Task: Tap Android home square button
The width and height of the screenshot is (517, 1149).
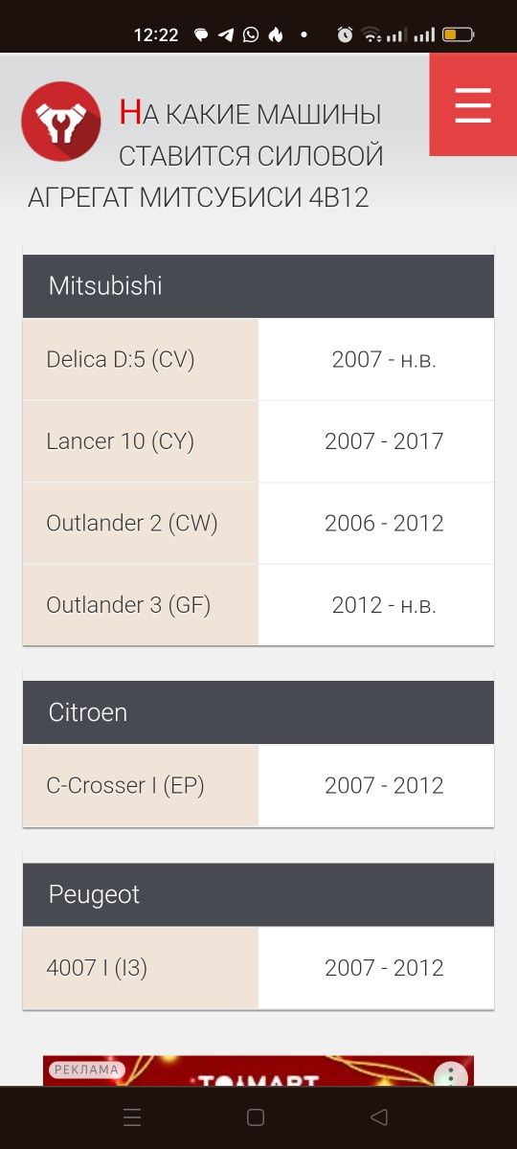Action: pos(256,1116)
